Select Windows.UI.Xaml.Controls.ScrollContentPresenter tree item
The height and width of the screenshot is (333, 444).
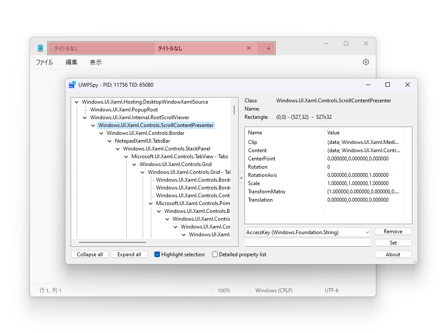coord(156,125)
